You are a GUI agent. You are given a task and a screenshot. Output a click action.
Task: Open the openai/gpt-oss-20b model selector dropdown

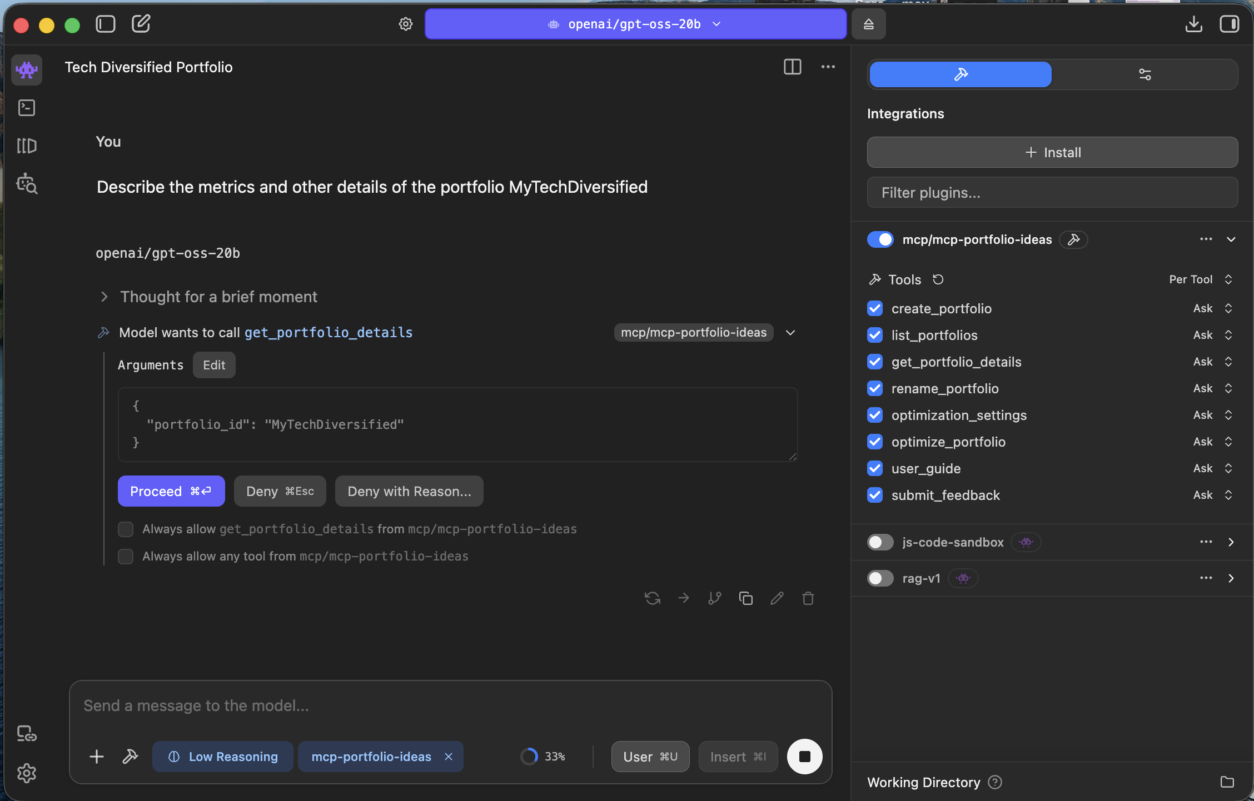635,24
